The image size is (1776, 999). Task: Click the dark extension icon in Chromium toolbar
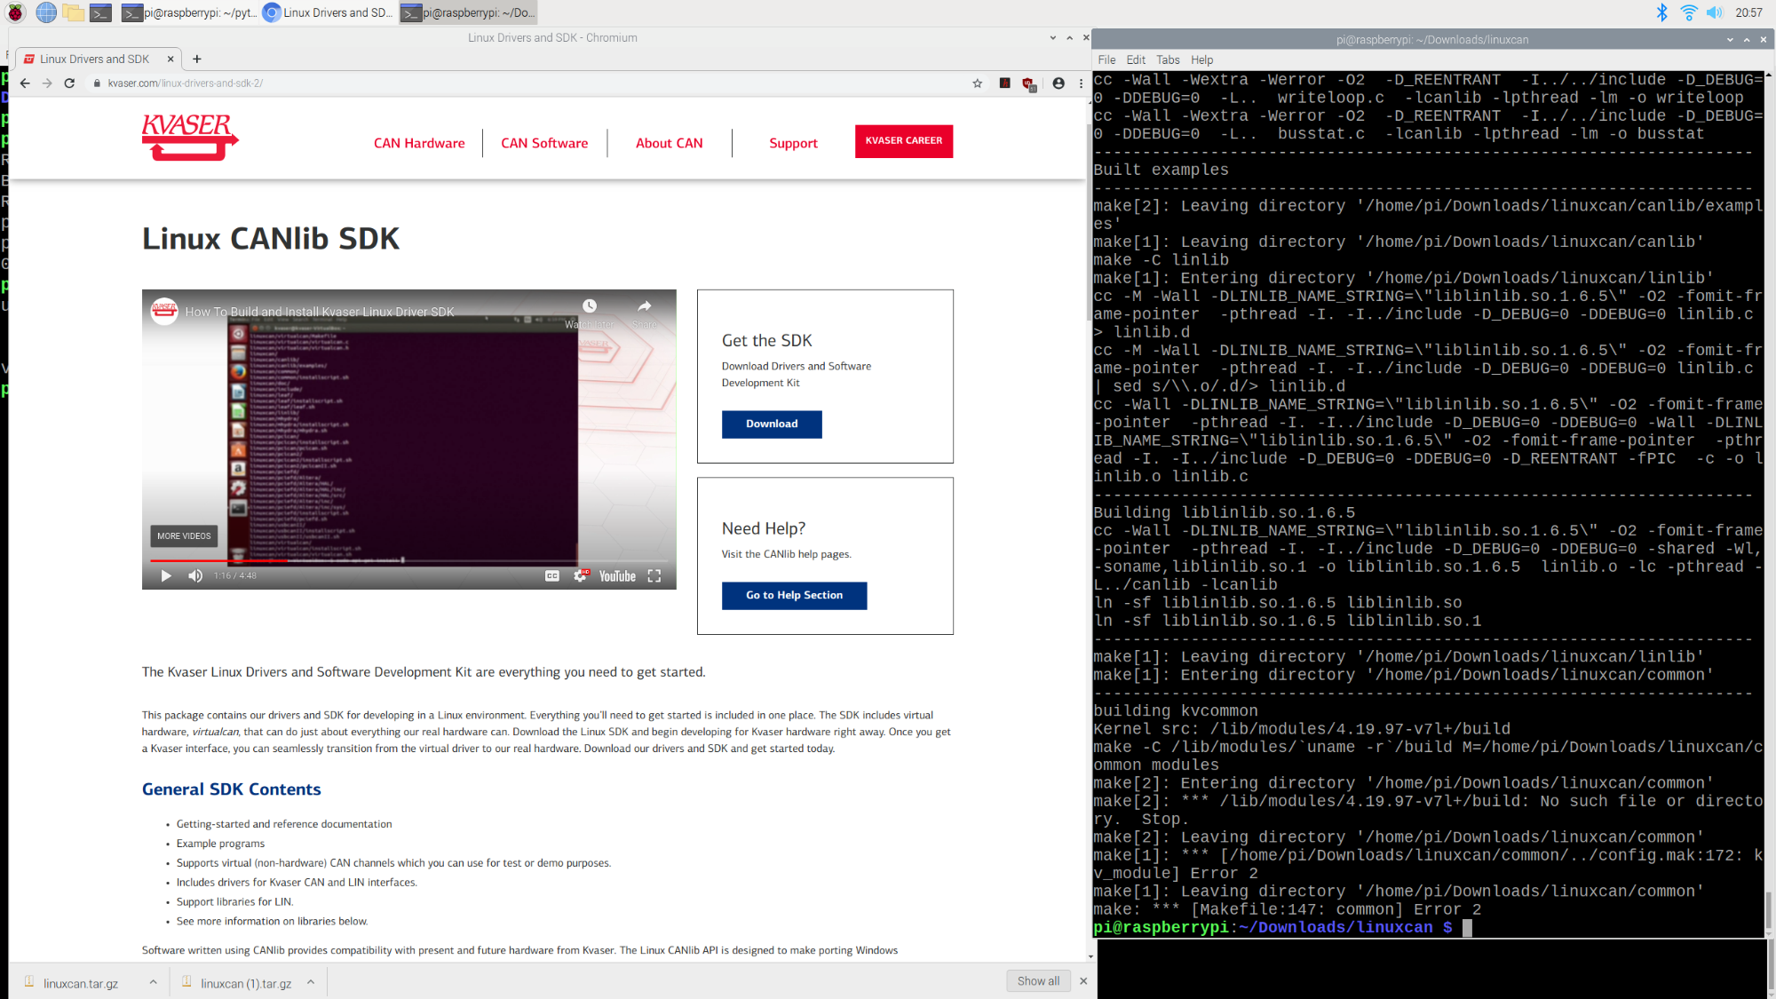click(x=1004, y=83)
